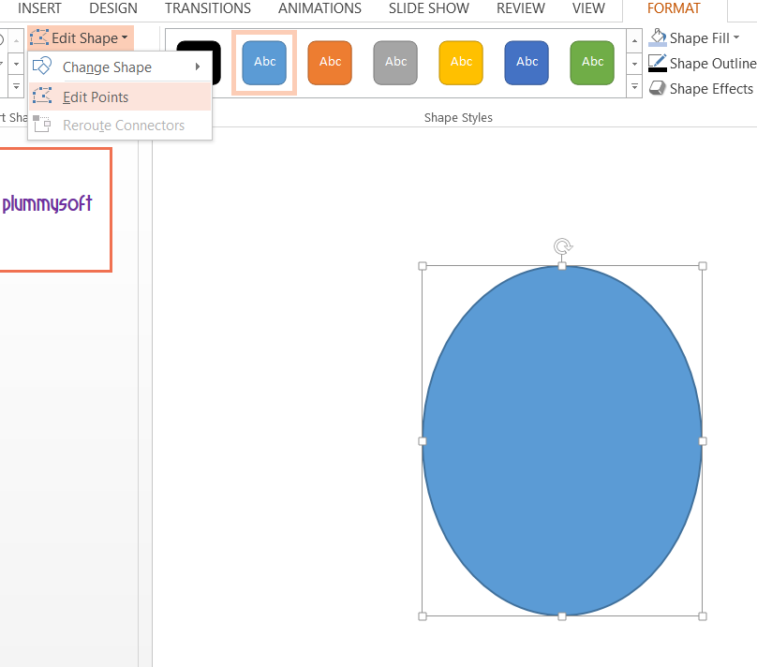Viewport: 757px width, 667px height.
Task: Click the oval's right middle handle
Action: pyautogui.click(x=703, y=441)
